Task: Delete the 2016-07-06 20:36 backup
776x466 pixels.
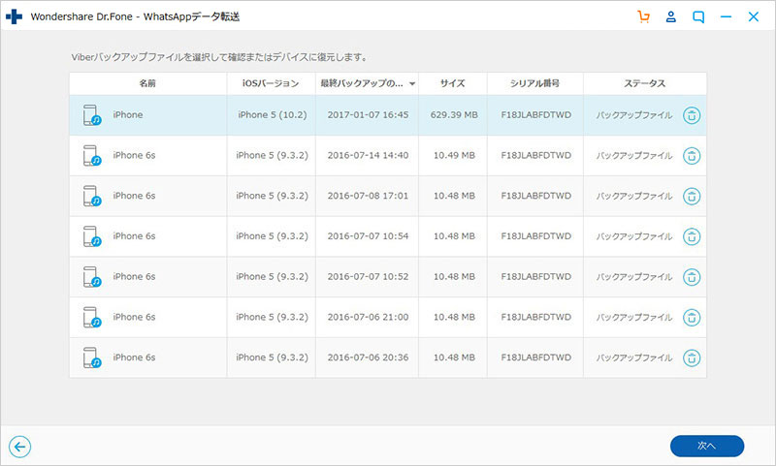Action: [x=692, y=357]
